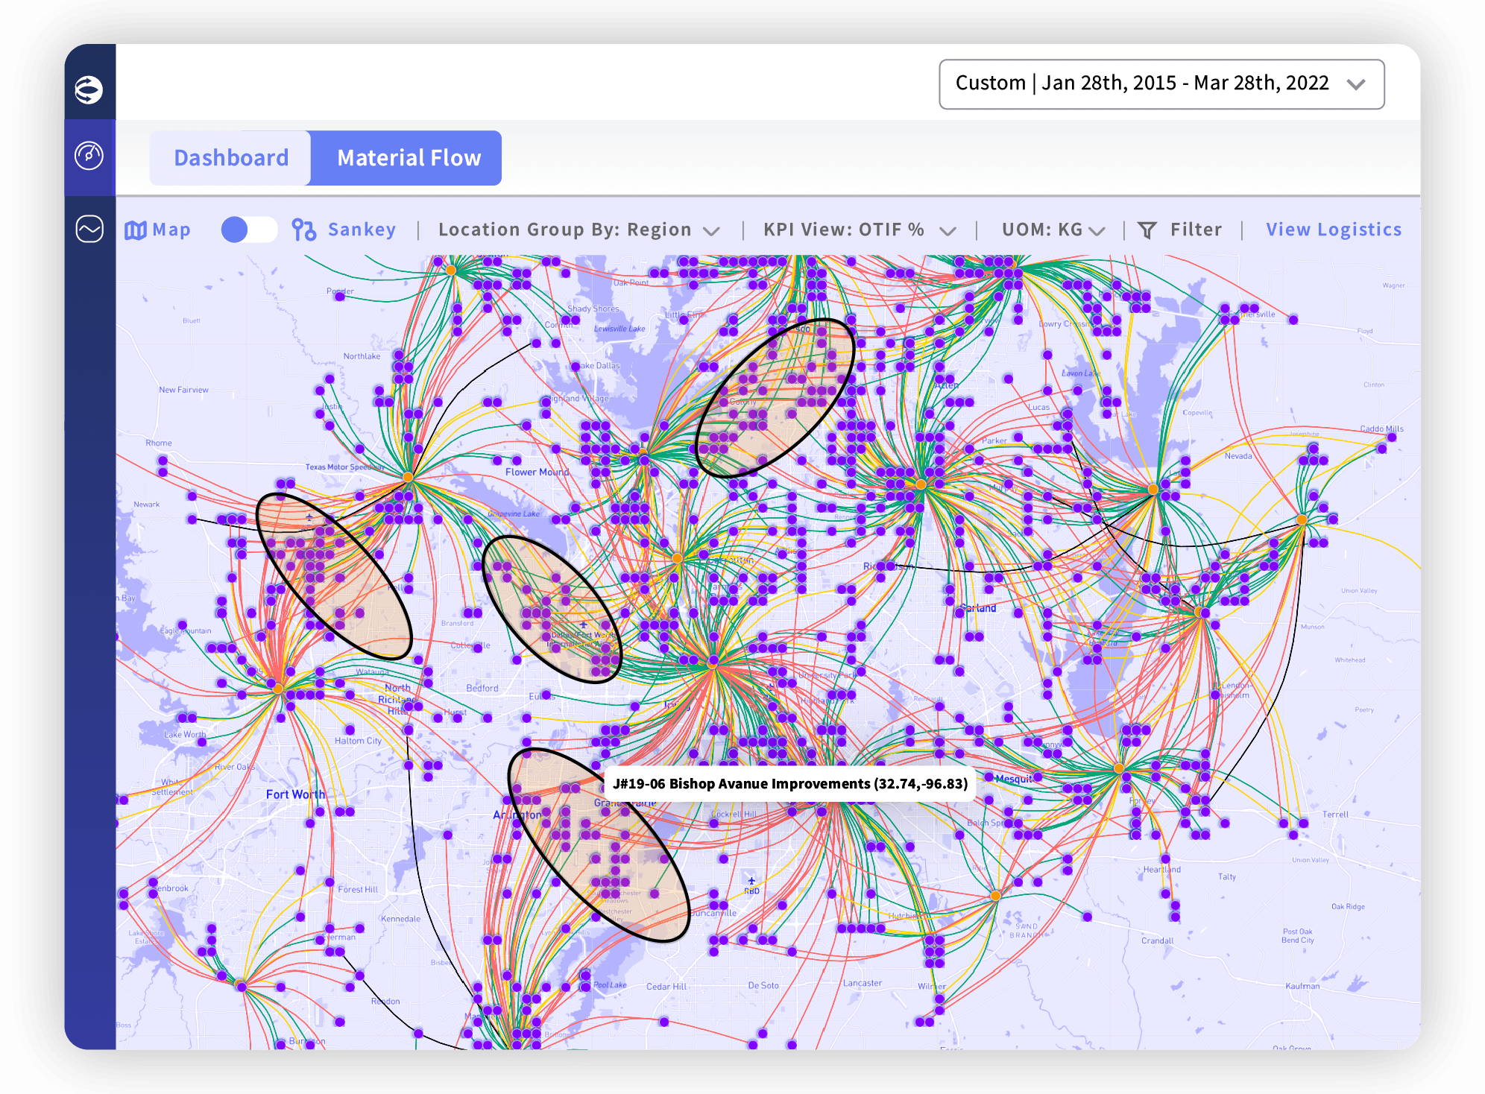Open the custom date range dropdown

point(1161,83)
